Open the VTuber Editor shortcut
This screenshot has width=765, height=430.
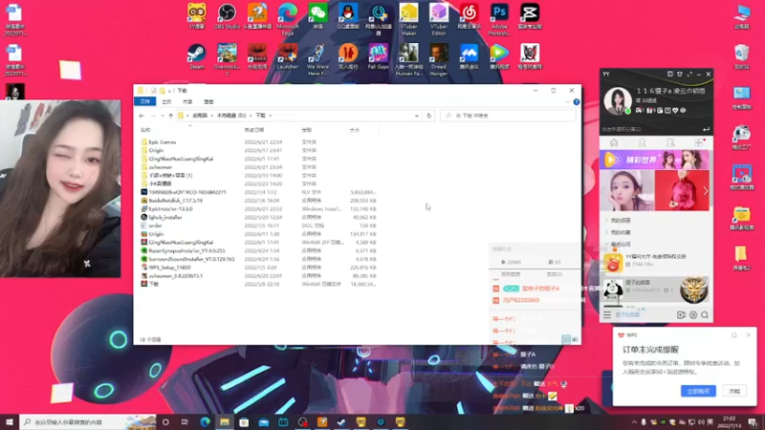click(439, 19)
